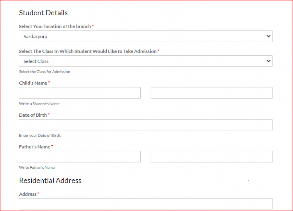Click the father's first name field
The image size is (293, 211).
(x=80, y=157)
